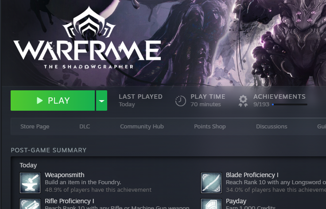Open the Payday achievement icon

[x=211, y=204]
